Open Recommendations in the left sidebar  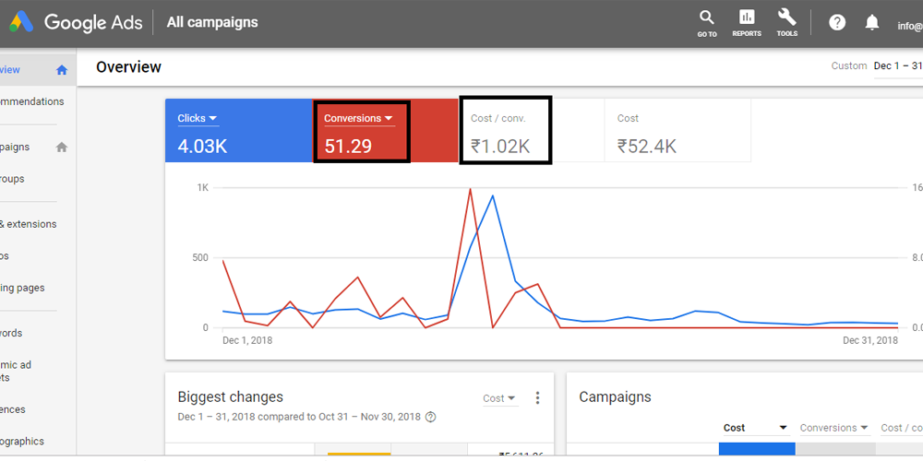click(x=32, y=101)
